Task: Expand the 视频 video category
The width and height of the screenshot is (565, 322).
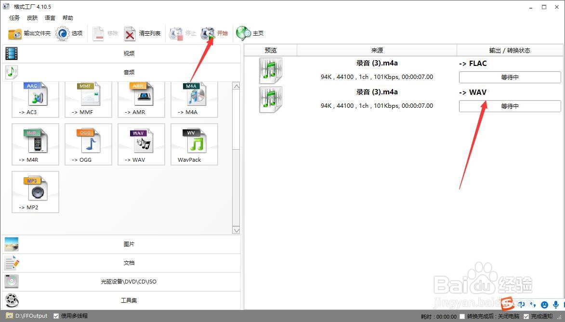Action: tap(121, 53)
